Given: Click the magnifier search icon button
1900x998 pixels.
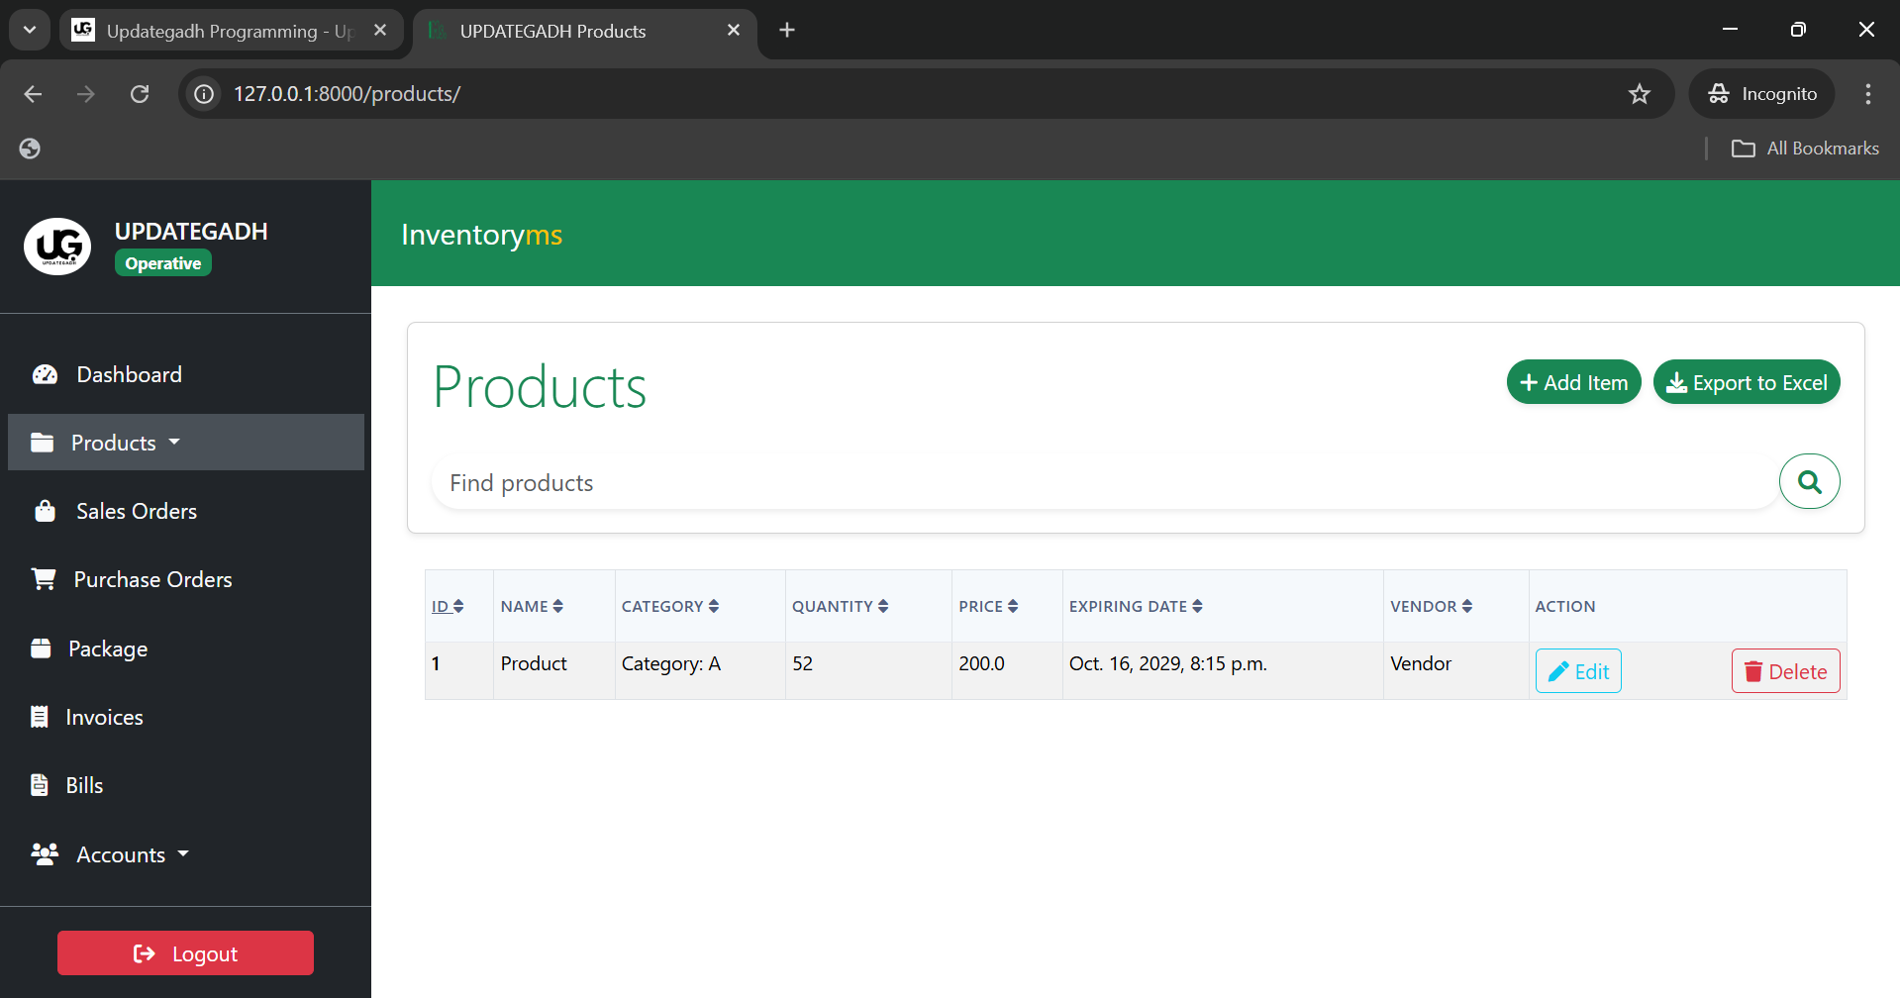Looking at the screenshot, I should click(1809, 482).
